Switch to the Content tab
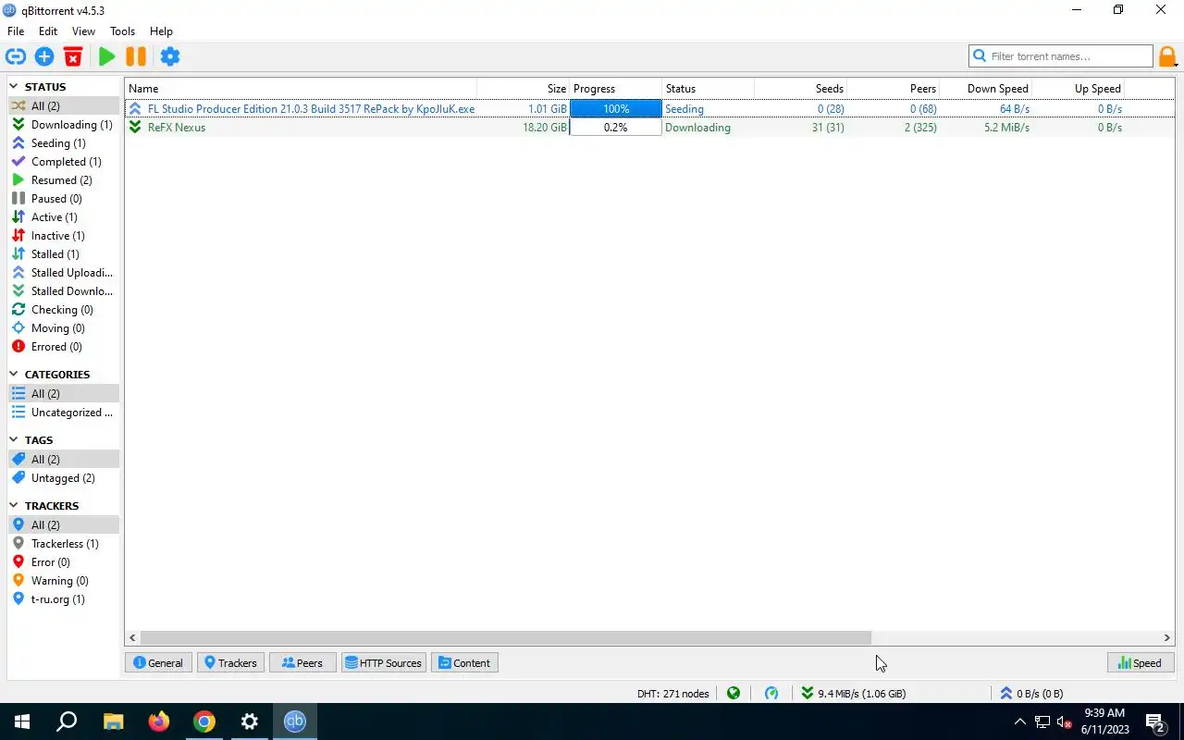 [464, 663]
